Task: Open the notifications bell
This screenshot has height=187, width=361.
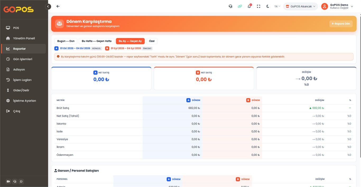Action: [x=249, y=6]
